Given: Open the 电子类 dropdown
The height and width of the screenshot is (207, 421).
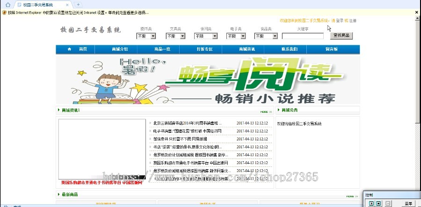Looking at the screenshot, I should pyautogui.click(x=236, y=36).
